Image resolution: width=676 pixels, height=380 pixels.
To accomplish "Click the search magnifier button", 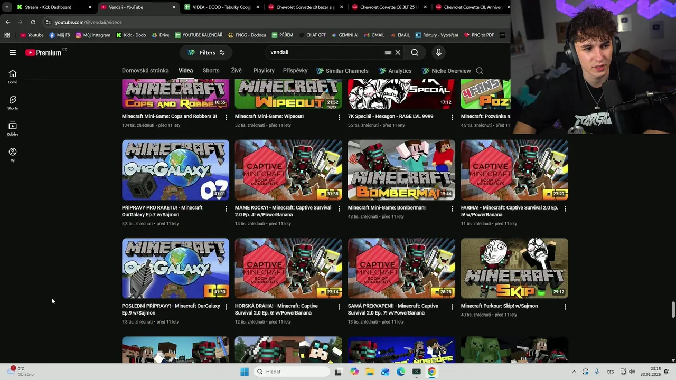I will point(415,52).
